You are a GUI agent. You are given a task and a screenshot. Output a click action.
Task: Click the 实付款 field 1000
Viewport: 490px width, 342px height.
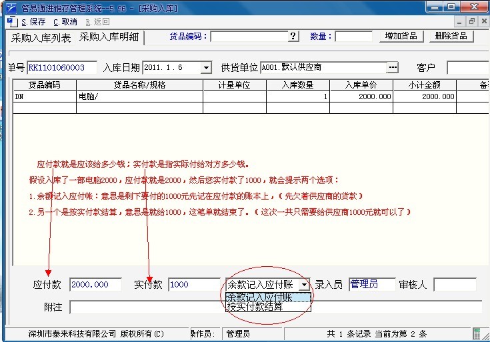pyautogui.click(x=194, y=284)
